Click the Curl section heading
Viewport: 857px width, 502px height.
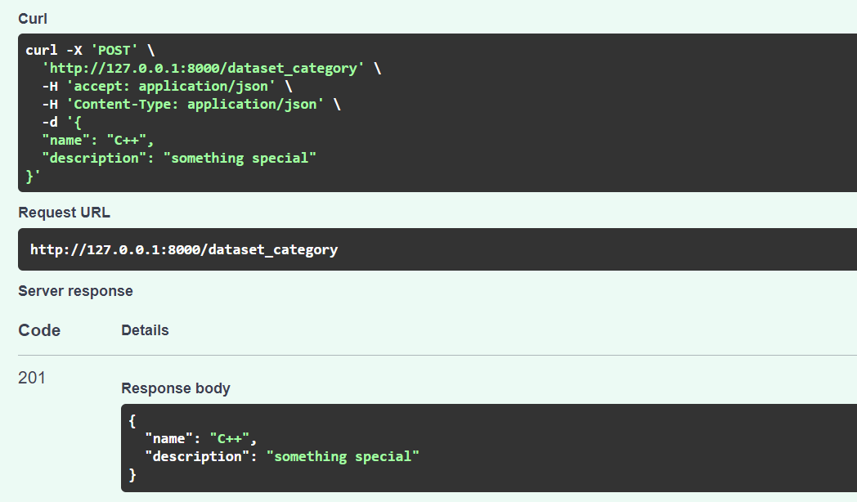pos(33,19)
